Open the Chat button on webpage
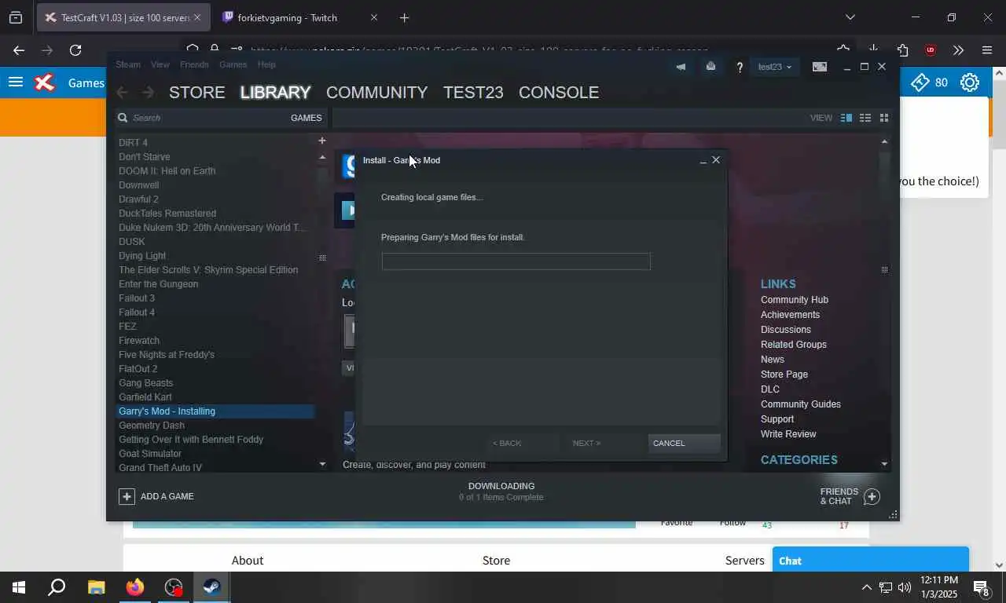The height and width of the screenshot is (603, 1006). point(871,560)
